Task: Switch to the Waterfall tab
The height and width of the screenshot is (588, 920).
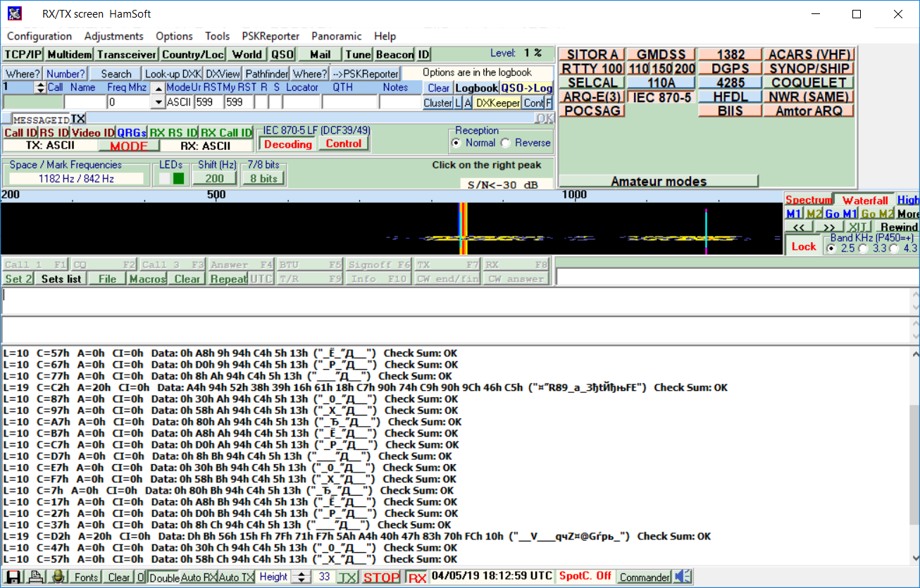Action: 864,200
